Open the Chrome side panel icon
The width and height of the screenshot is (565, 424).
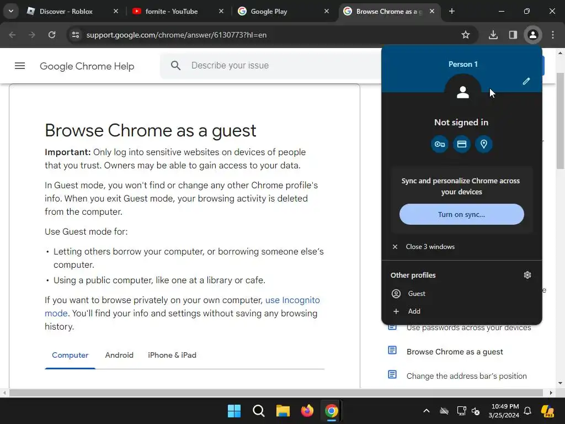pyautogui.click(x=513, y=35)
